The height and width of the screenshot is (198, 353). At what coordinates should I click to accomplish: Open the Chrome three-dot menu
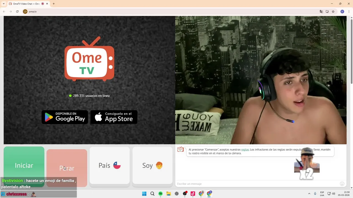tap(349, 12)
